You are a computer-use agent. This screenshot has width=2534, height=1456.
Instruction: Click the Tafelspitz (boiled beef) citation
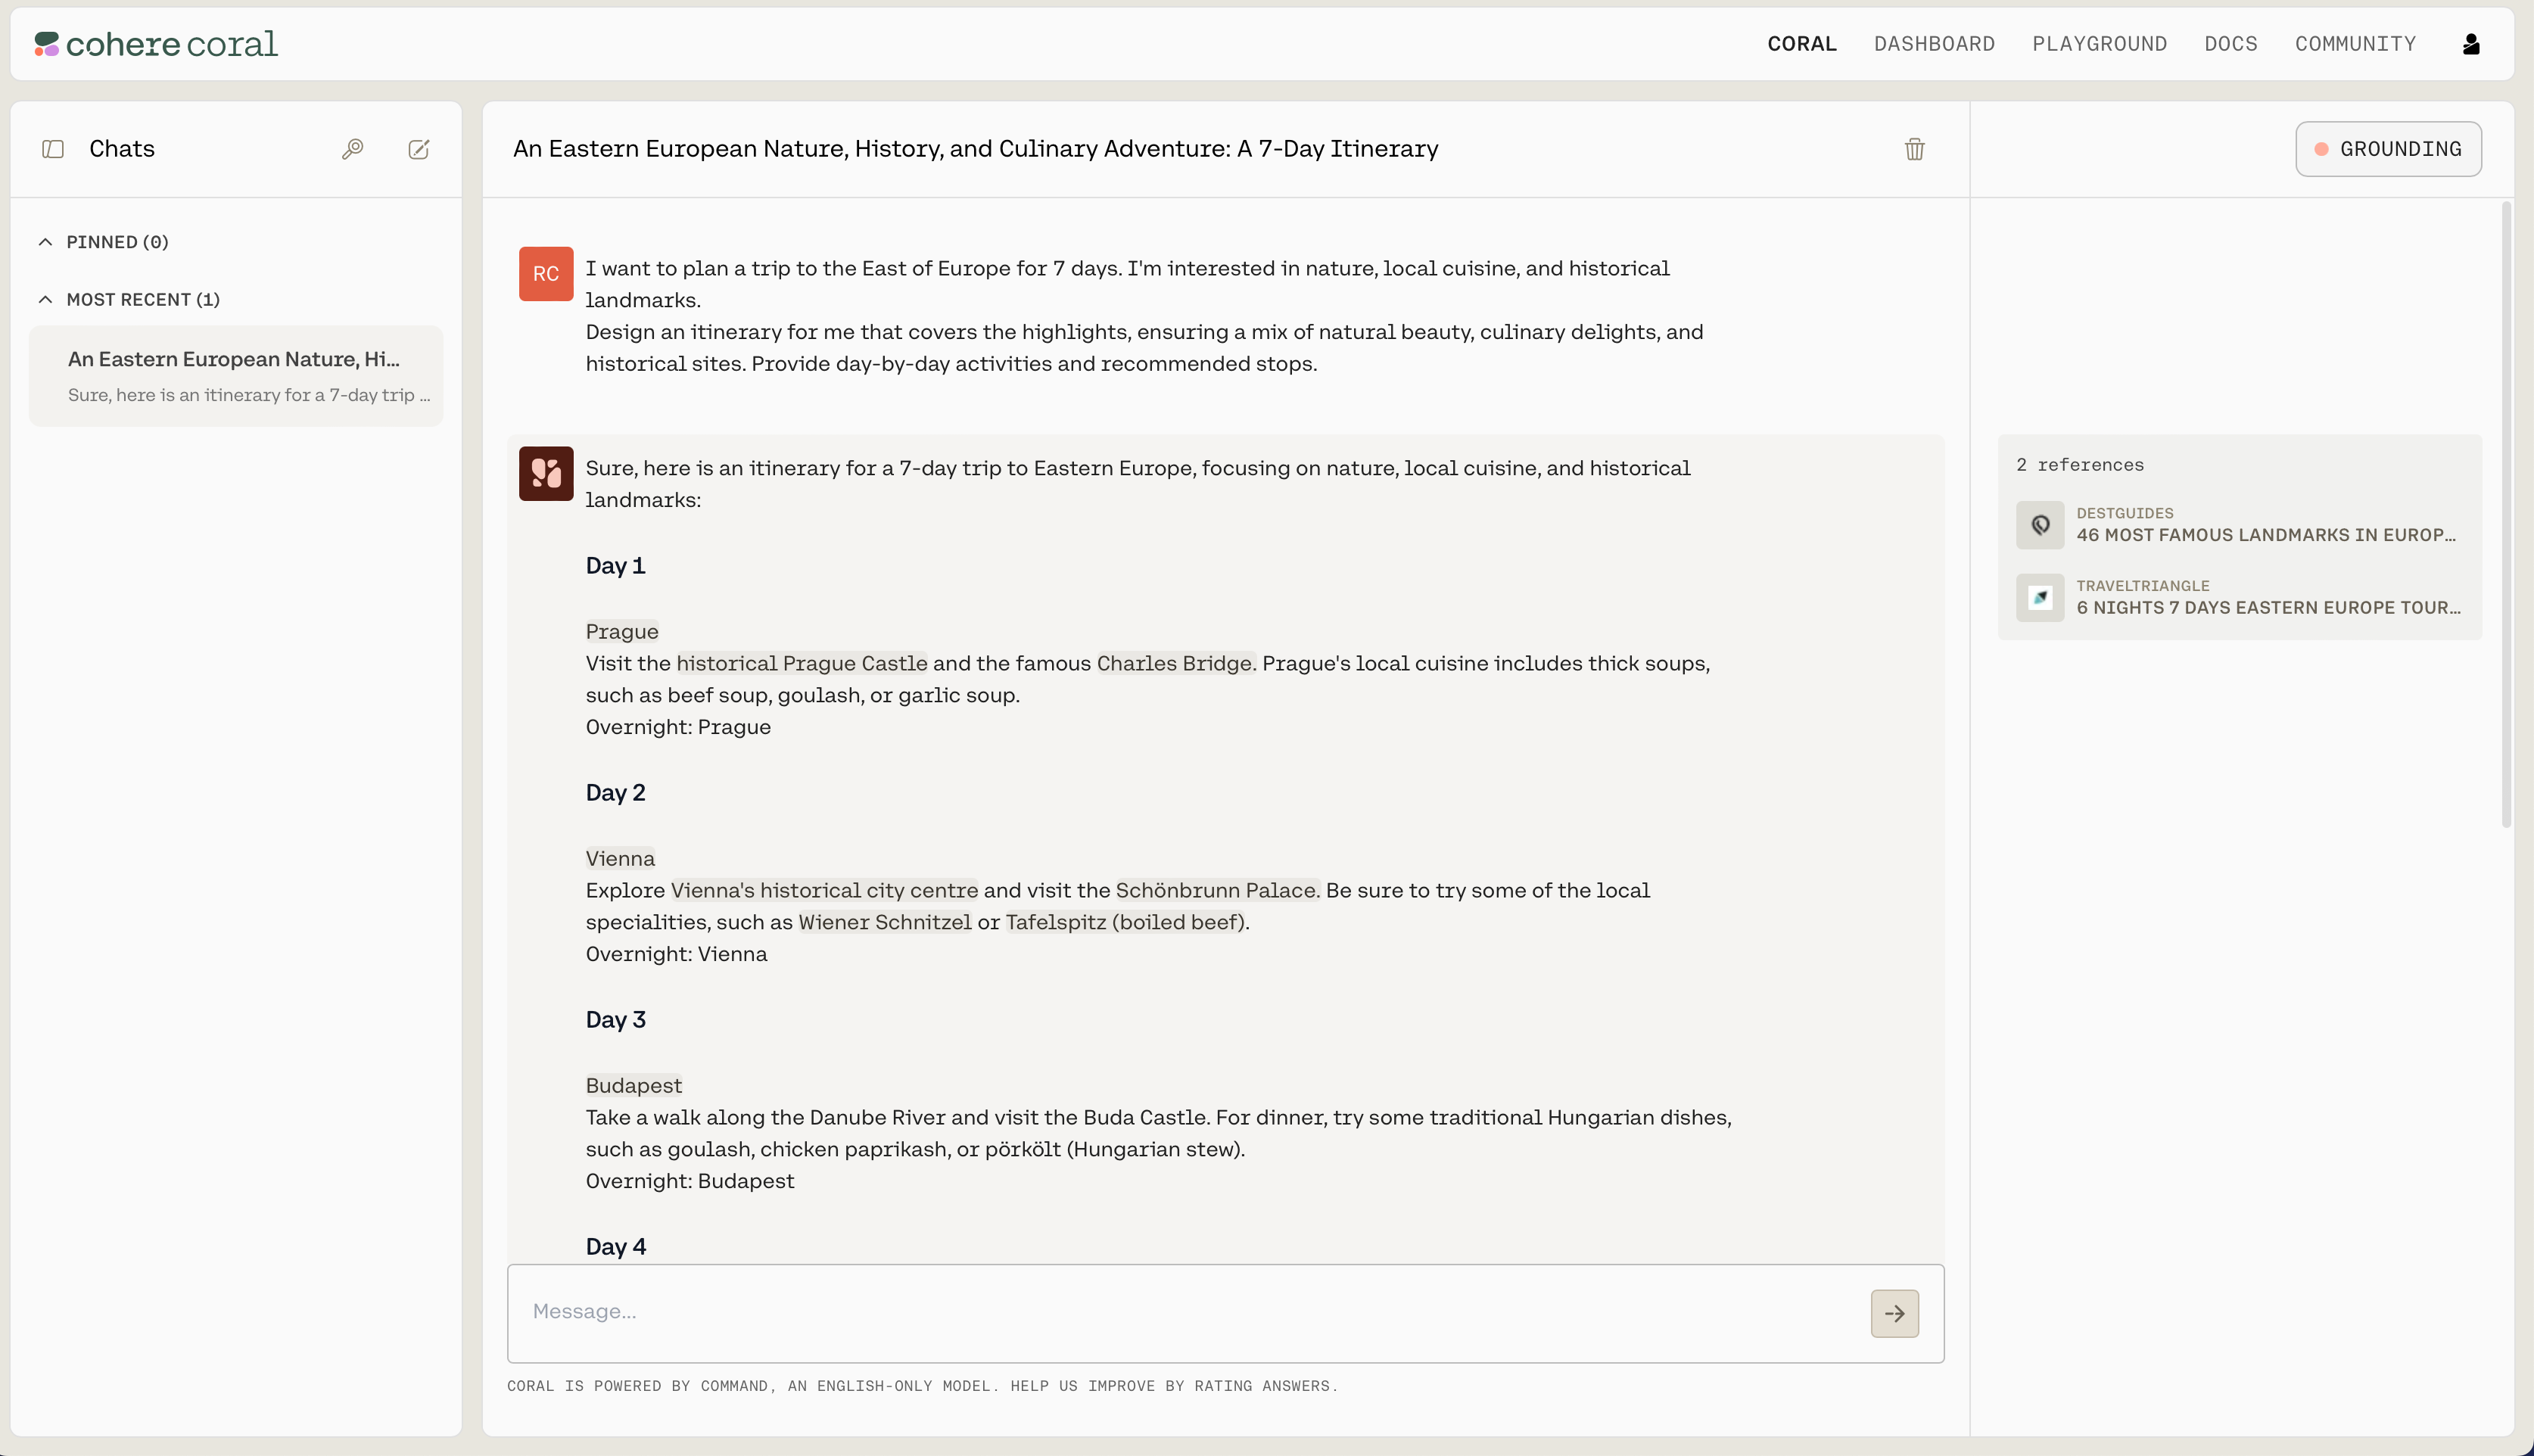pos(1125,923)
